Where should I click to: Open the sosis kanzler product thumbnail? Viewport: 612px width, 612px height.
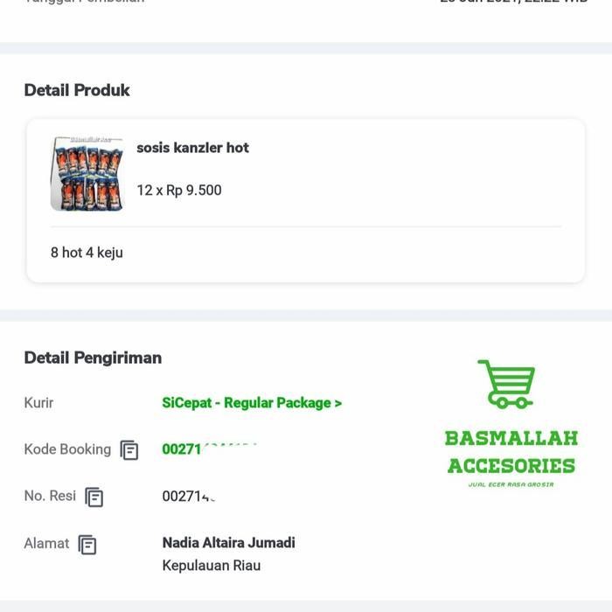[x=87, y=173]
